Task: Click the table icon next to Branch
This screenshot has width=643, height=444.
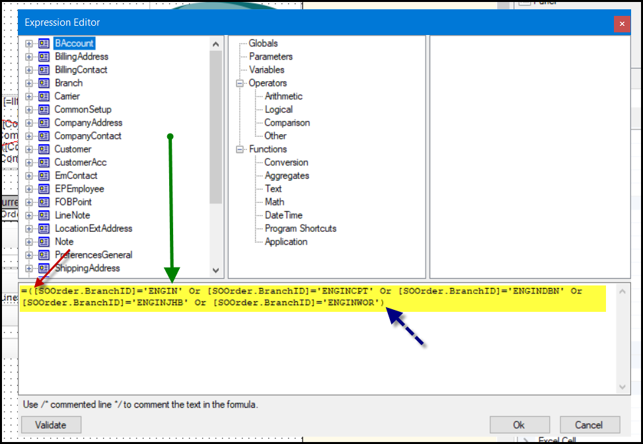Action: pos(44,83)
